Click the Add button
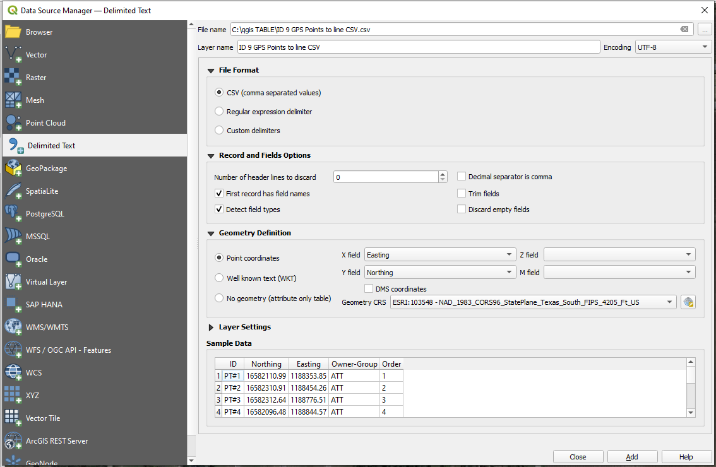Image resolution: width=716 pixels, height=467 pixels. tap(632, 456)
